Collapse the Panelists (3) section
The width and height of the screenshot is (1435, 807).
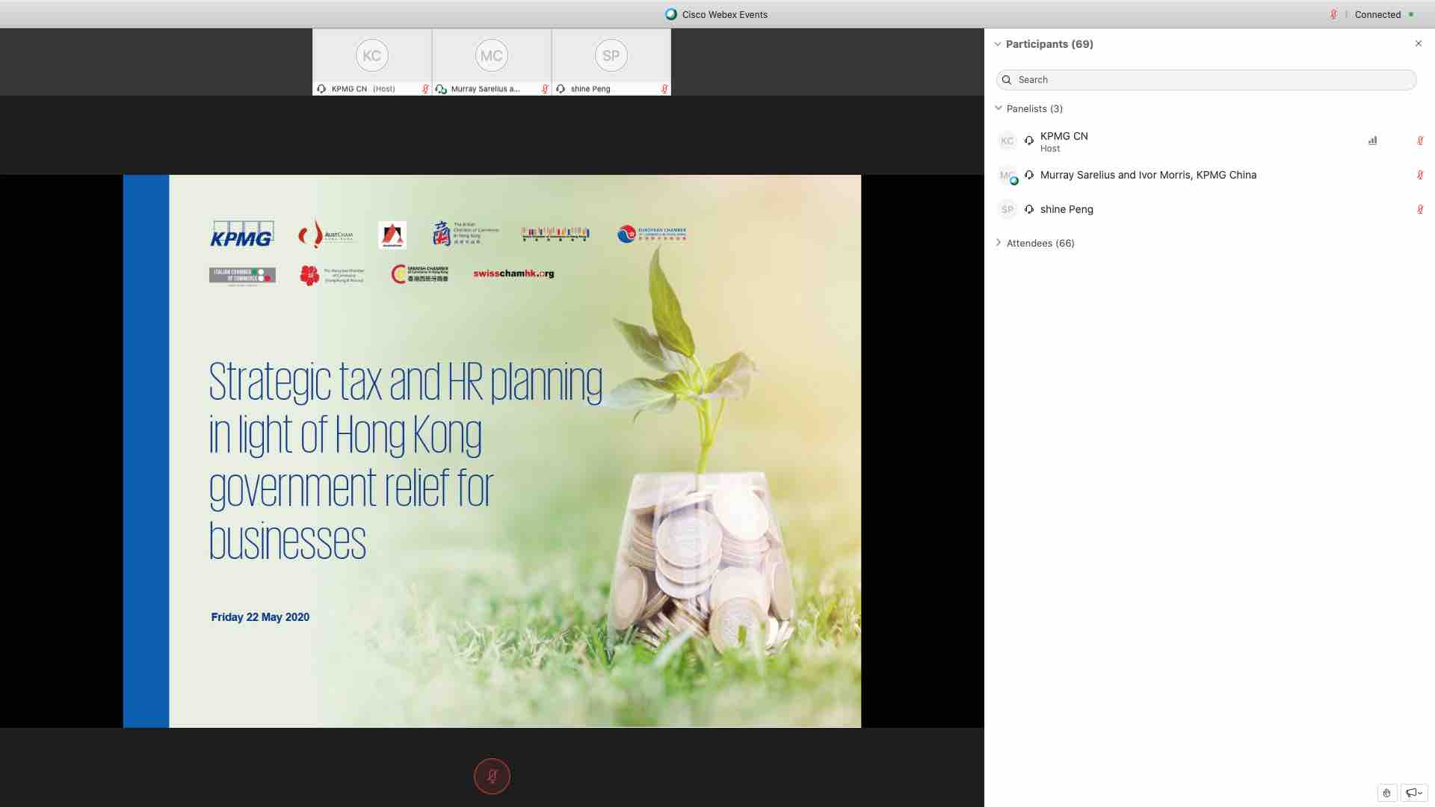click(x=999, y=108)
